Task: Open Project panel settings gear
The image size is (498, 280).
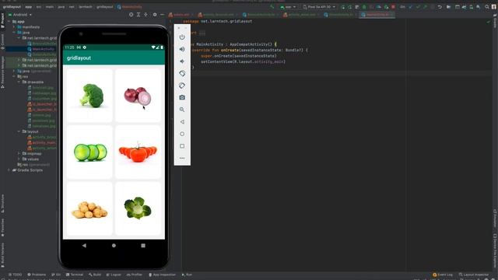Action: point(155,15)
